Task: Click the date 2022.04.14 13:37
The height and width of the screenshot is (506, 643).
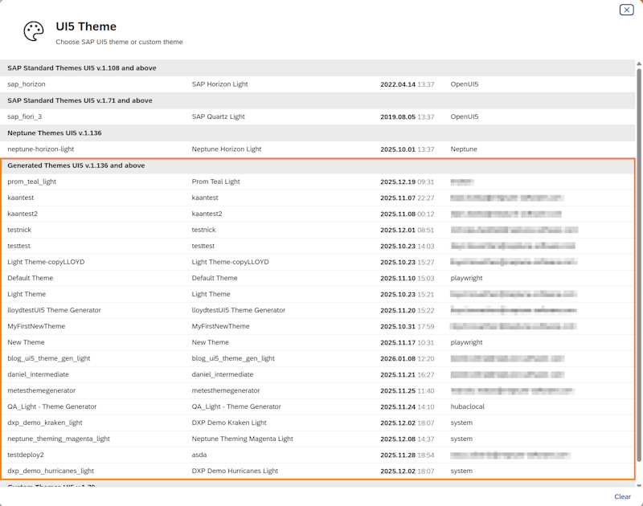Action: [408, 84]
